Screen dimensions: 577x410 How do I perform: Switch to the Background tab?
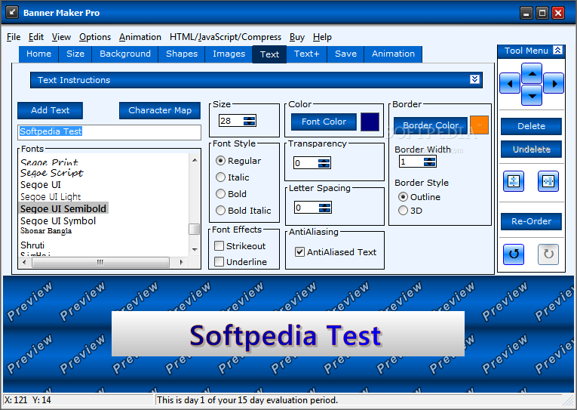[x=125, y=54]
